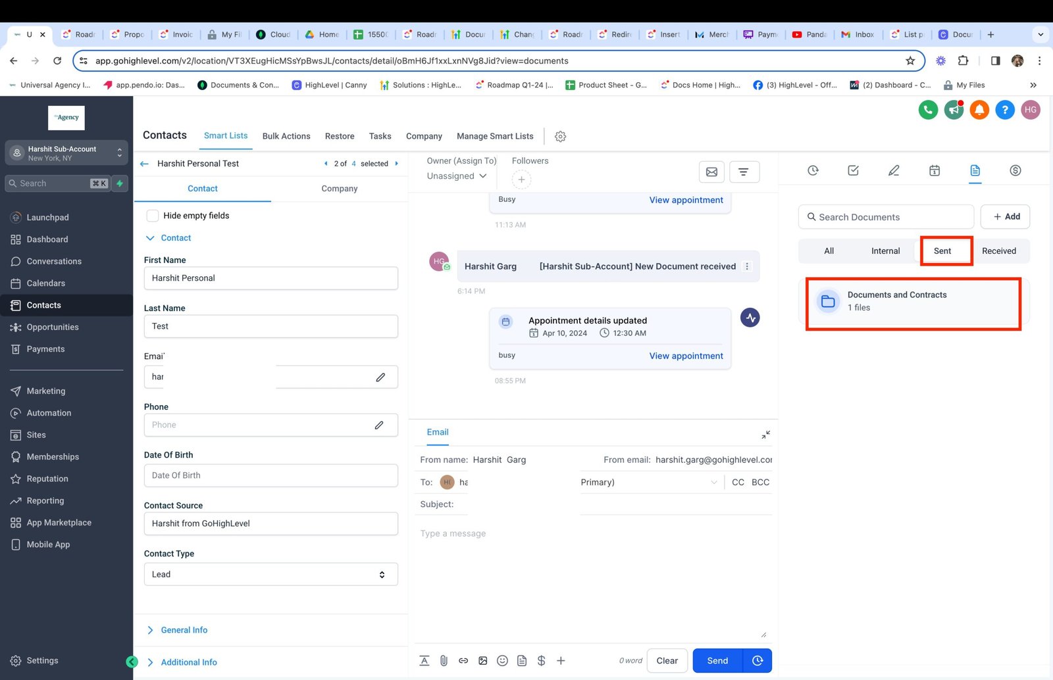Toggle the Hide empty fields checkbox

153,216
